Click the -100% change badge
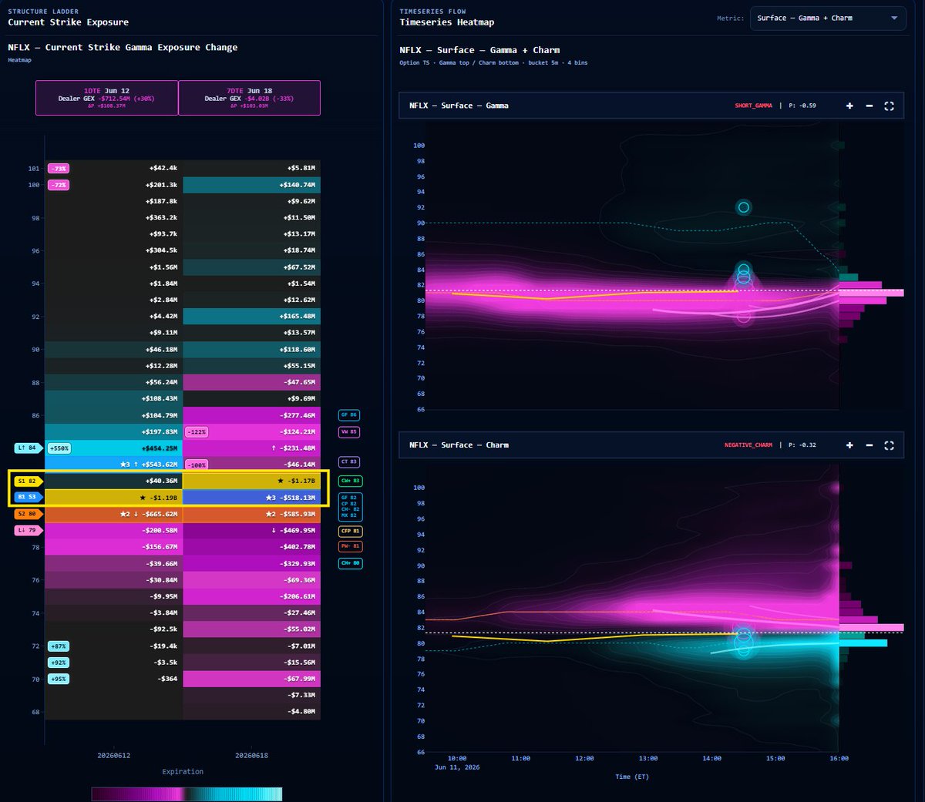Image resolution: width=925 pixels, height=802 pixels. 197,465
